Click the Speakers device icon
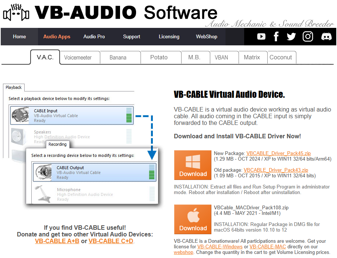337x258 pixels. (19, 136)
